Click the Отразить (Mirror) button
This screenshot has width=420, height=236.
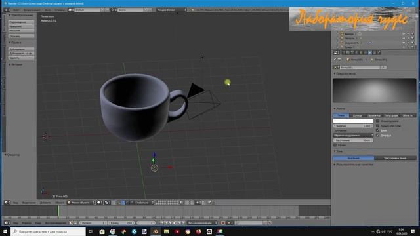[x=22, y=36]
